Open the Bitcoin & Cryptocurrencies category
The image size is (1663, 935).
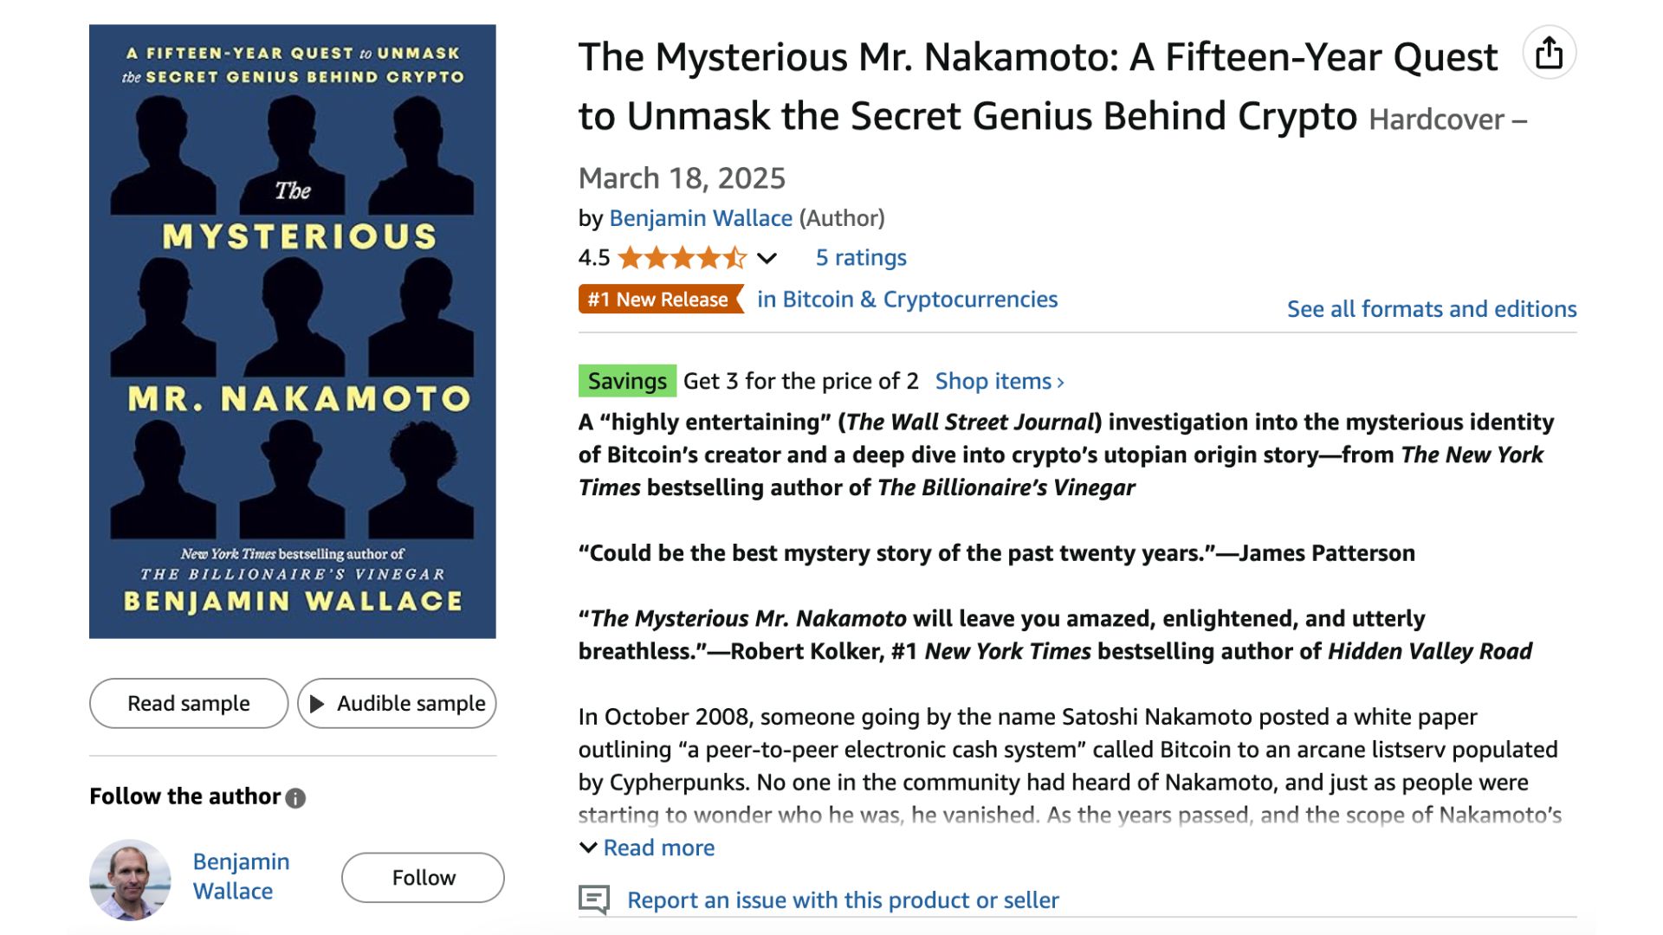[x=907, y=300]
